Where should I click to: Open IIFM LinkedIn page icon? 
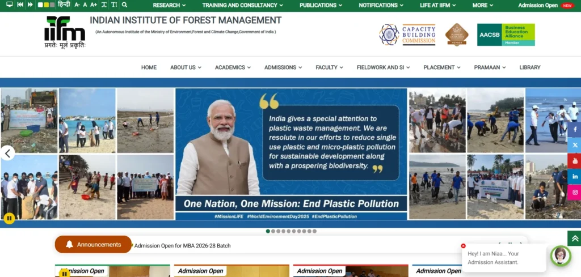coord(574,176)
